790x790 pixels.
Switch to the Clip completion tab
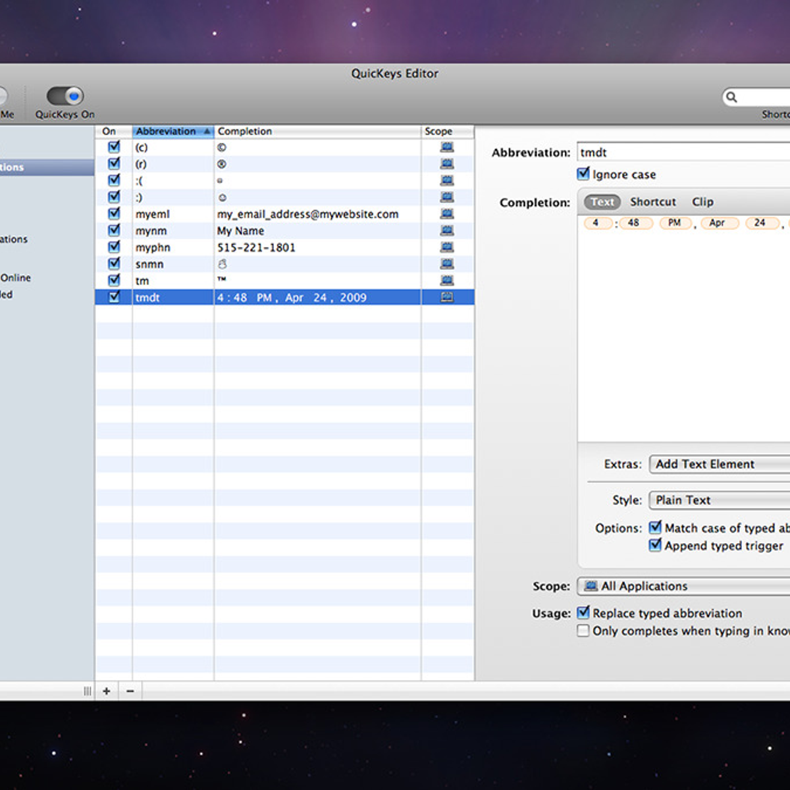tap(702, 202)
